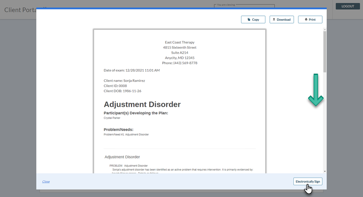Click the LOGOUT button in the Client Portal
Screen dimensions: 363x197
[348, 6]
